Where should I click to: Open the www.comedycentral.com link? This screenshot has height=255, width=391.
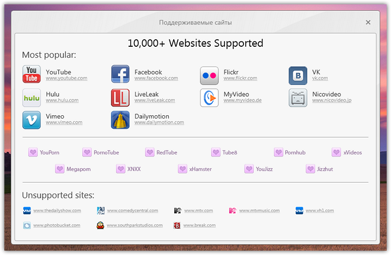coord(133,210)
